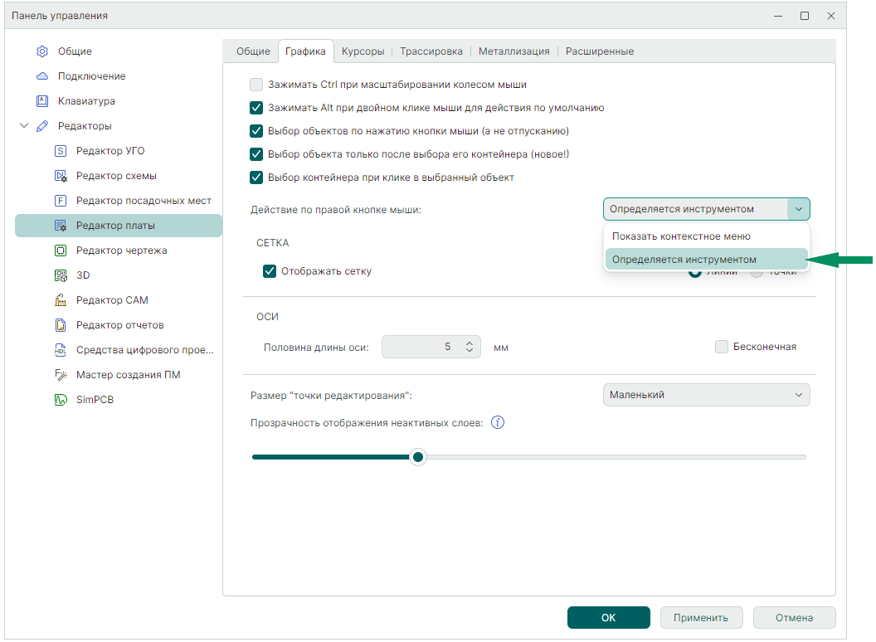The image size is (876, 642).
Task: Open the Маленький size dropdown
Action: (706, 395)
